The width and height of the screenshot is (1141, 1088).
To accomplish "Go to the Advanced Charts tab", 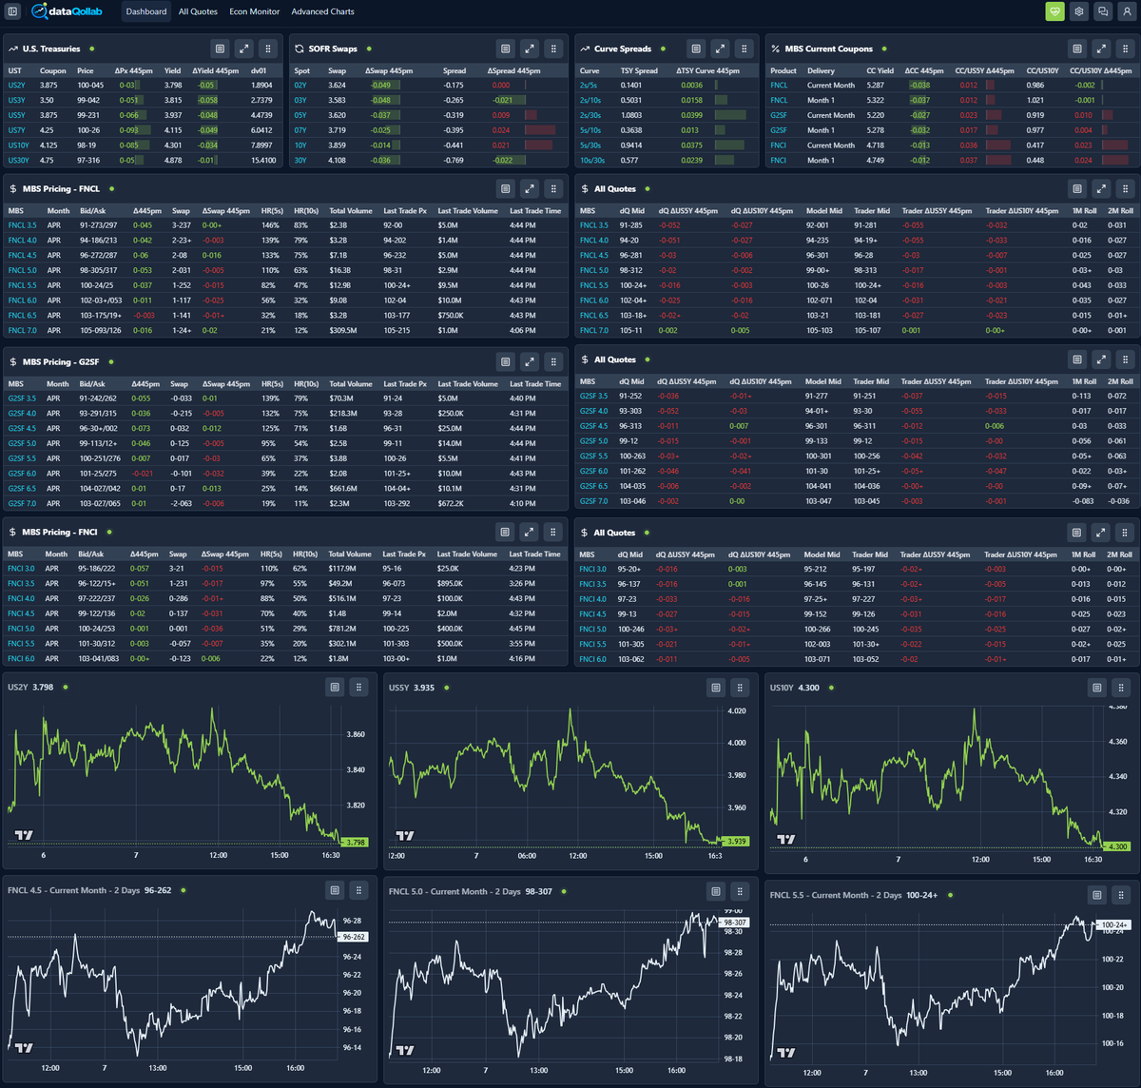I will pos(323,11).
